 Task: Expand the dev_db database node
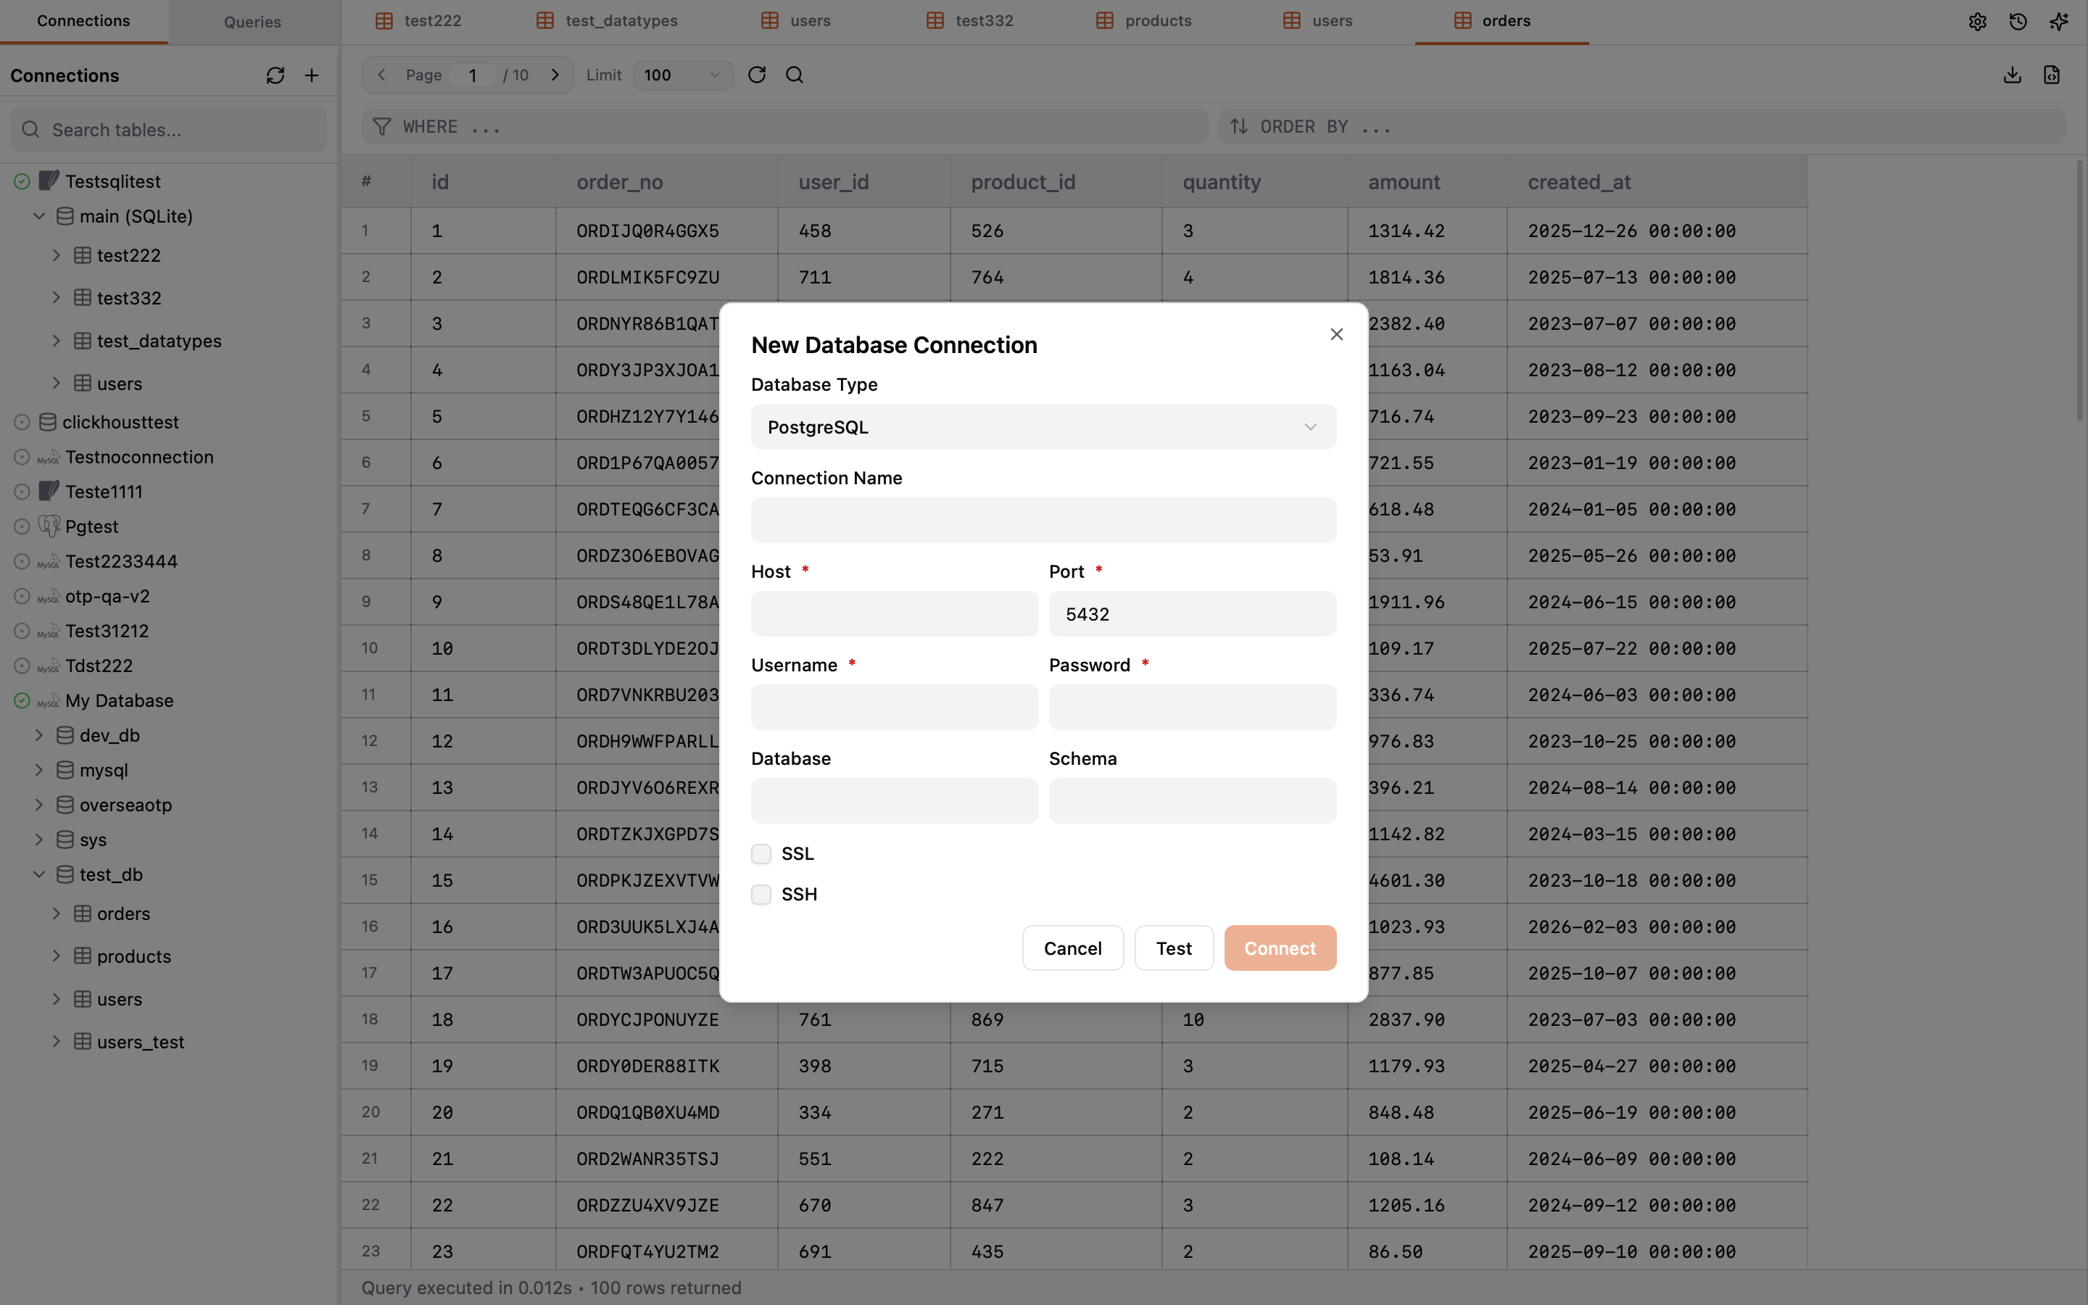(x=39, y=735)
